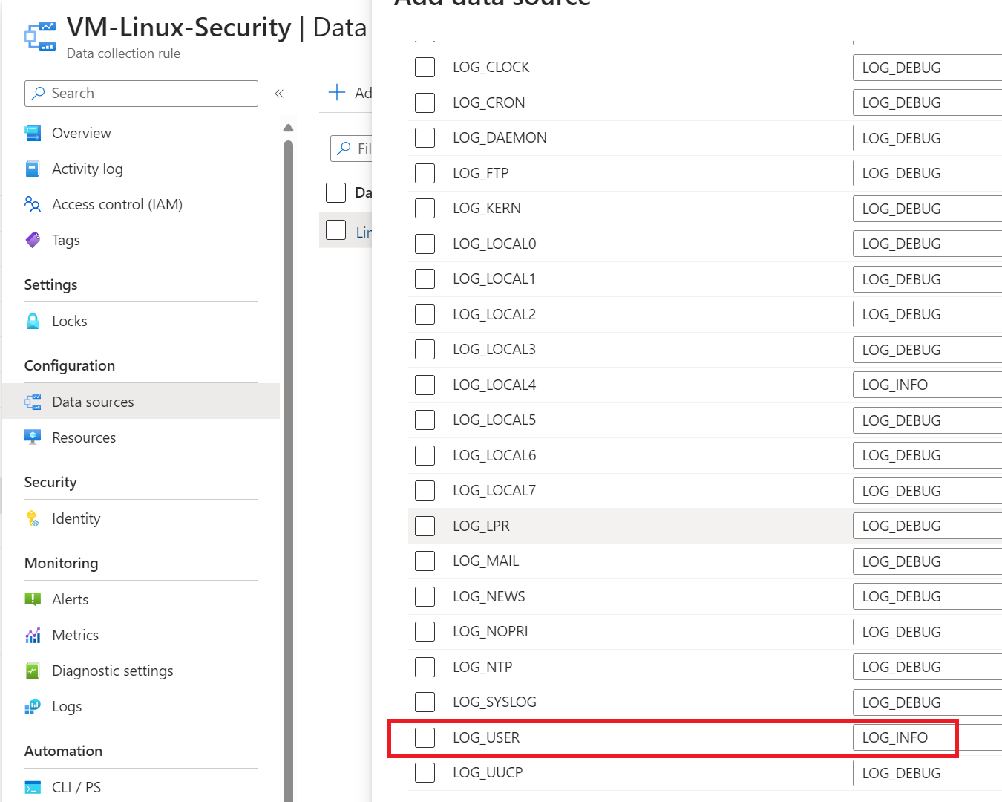
Task: Click the green Alerts icon
Action: pyautogui.click(x=33, y=599)
